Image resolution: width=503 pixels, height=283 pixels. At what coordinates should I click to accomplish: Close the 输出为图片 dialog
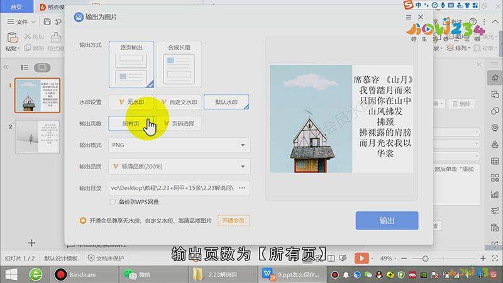(421, 17)
